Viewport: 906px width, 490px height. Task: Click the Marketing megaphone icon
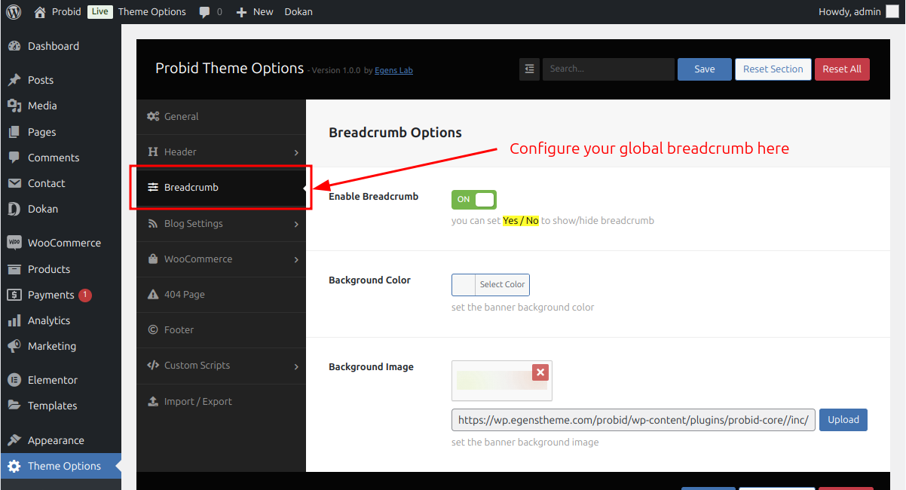click(x=14, y=346)
